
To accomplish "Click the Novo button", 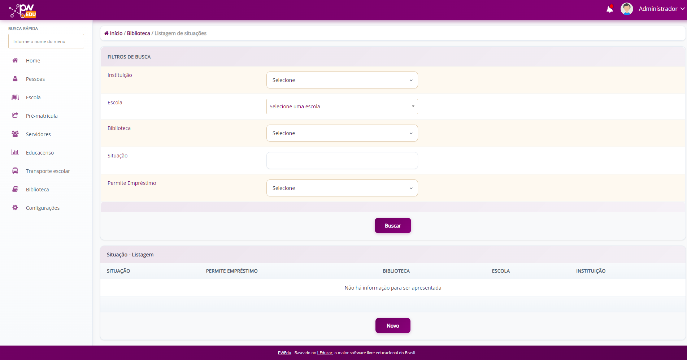I will click(393, 326).
